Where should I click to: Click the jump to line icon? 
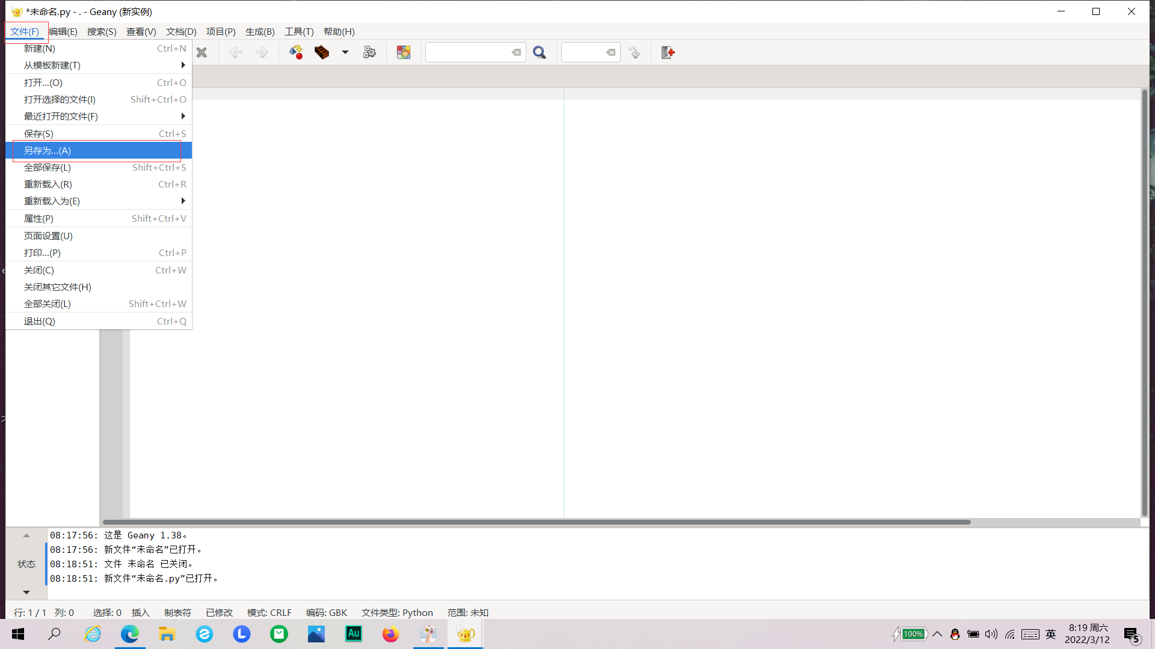[x=634, y=52]
